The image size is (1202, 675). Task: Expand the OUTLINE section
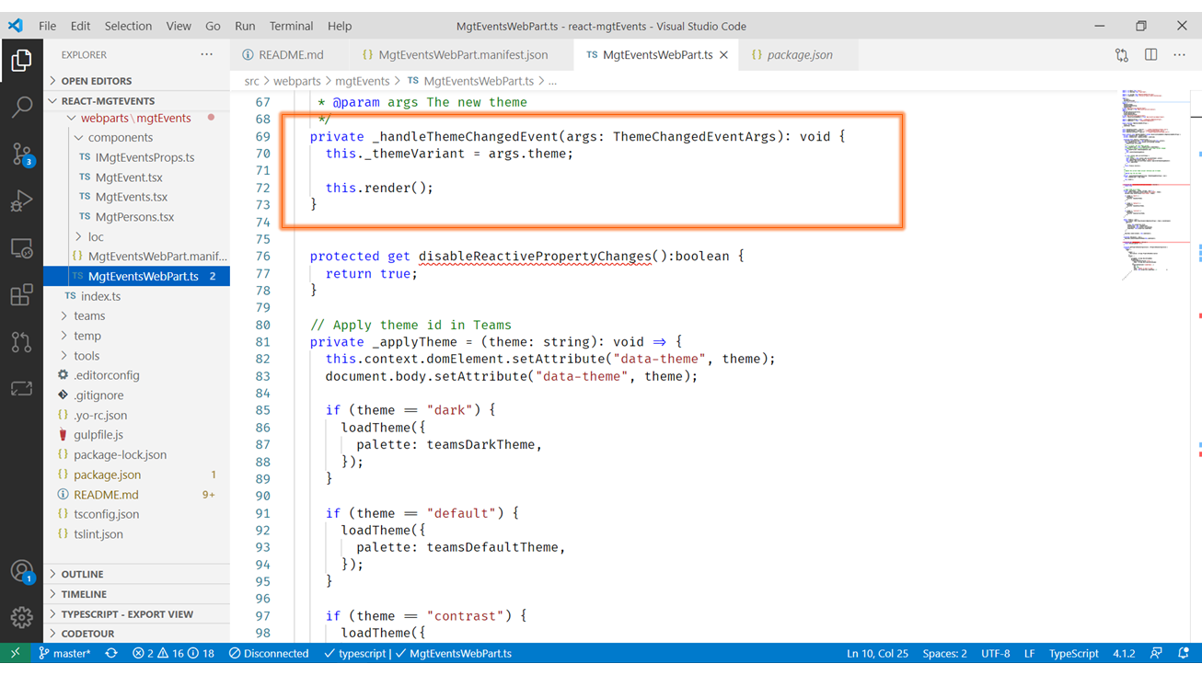click(x=82, y=574)
